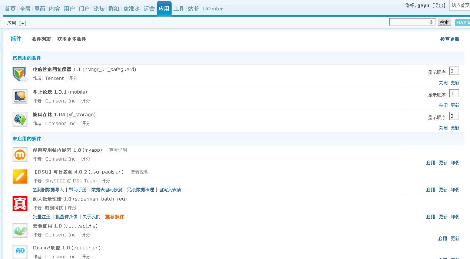470x259 pixels.
Task: Open the 工具 top menu
Action: click(179, 9)
